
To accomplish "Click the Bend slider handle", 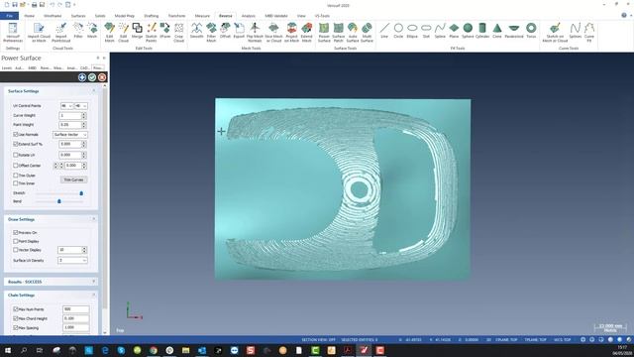I will coord(59,201).
